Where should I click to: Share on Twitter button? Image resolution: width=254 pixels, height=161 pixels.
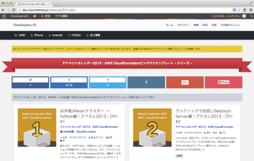pos(108,82)
